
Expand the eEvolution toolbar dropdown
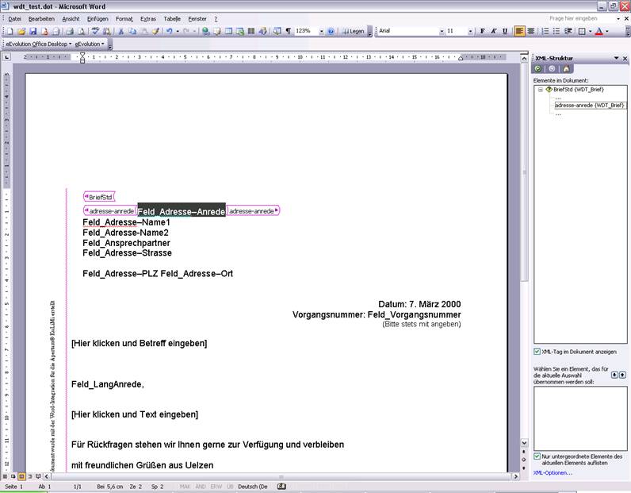click(x=90, y=44)
